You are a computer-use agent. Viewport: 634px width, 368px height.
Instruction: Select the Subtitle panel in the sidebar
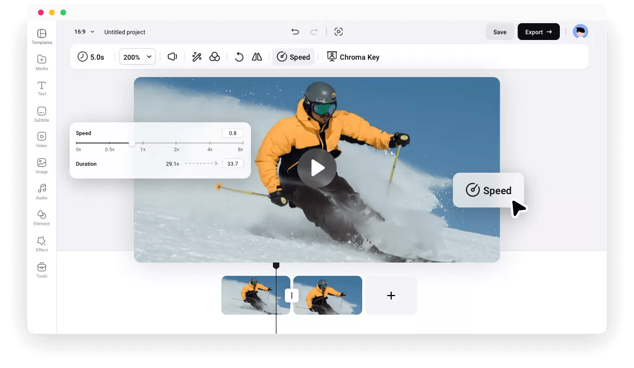point(41,114)
